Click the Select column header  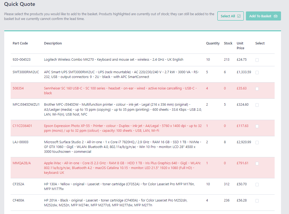tap(260, 43)
